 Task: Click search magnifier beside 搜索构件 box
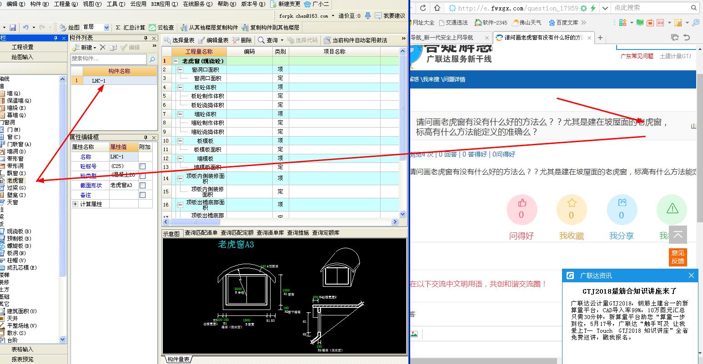(152, 59)
